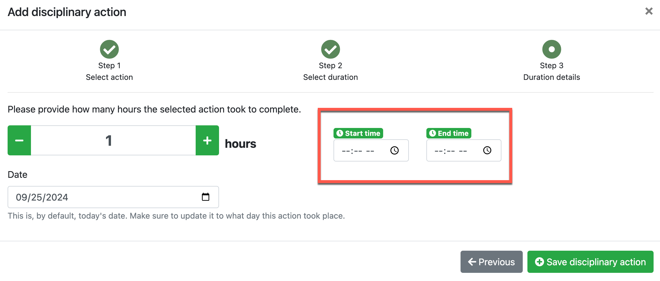The height and width of the screenshot is (281, 660).
Task: Go back with the Previous button
Action: (x=491, y=262)
